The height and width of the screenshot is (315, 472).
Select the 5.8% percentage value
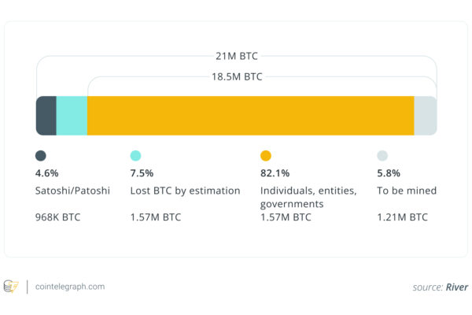tap(390, 173)
